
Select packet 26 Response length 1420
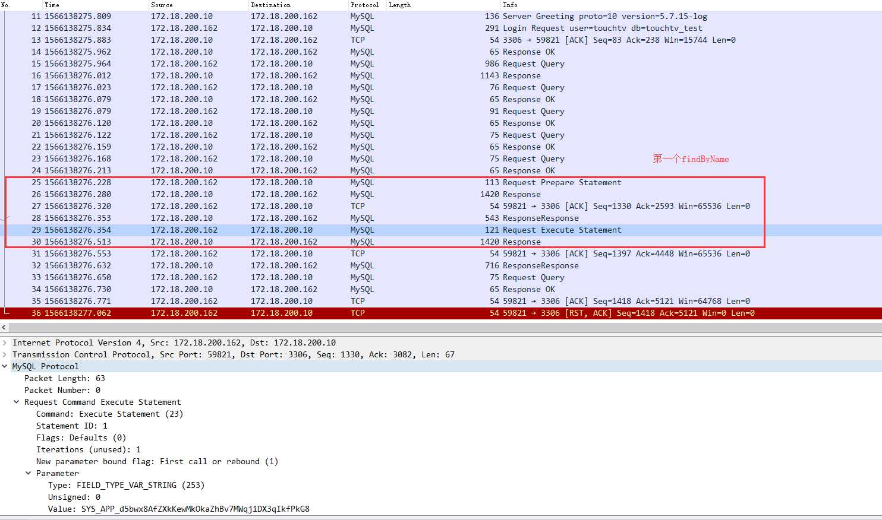441,194
